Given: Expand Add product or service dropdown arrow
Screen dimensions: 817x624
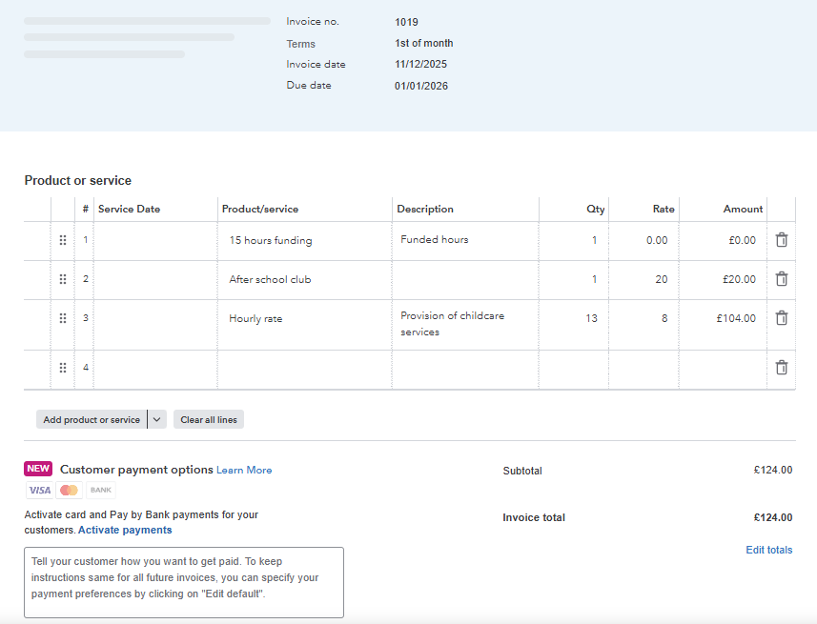Looking at the screenshot, I should [157, 419].
